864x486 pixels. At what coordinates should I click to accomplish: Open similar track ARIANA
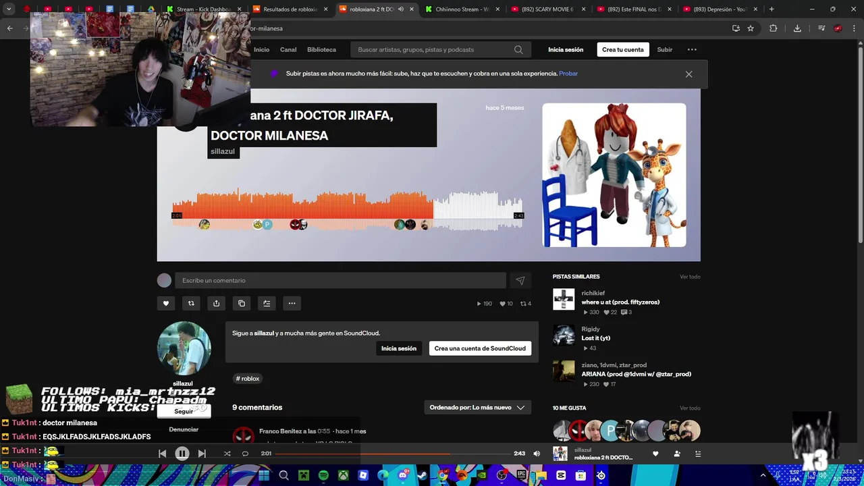[x=637, y=374]
